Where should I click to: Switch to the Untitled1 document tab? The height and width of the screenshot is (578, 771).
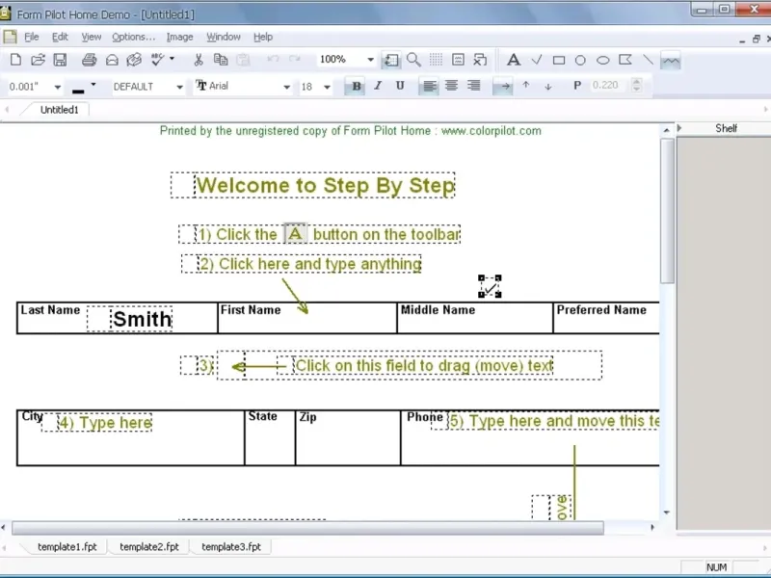point(59,110)
